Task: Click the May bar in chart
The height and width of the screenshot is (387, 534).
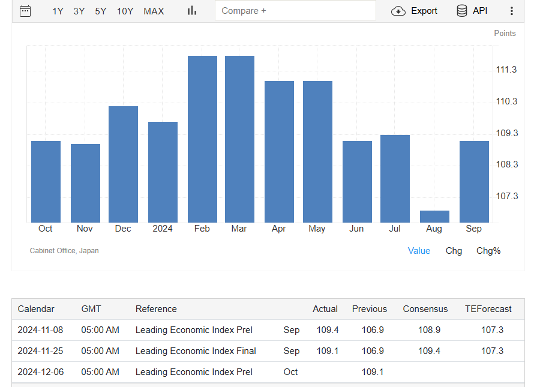Action: 318,152
